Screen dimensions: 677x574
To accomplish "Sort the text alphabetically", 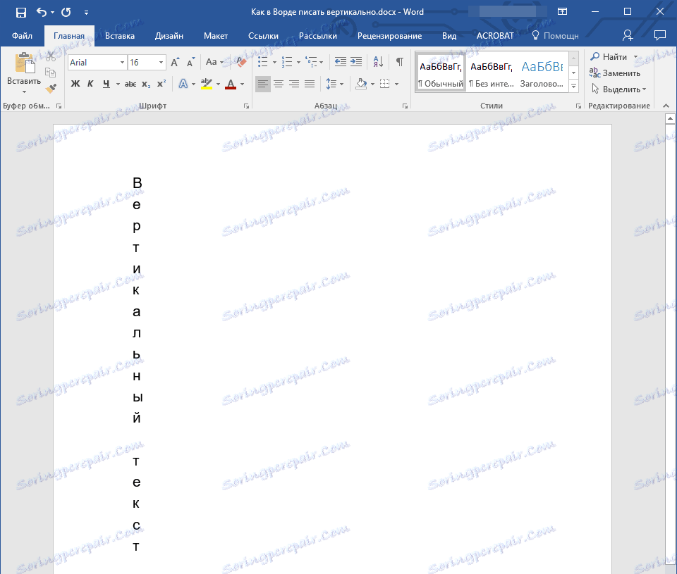I will pyautogui.click(x=378, y=62).
